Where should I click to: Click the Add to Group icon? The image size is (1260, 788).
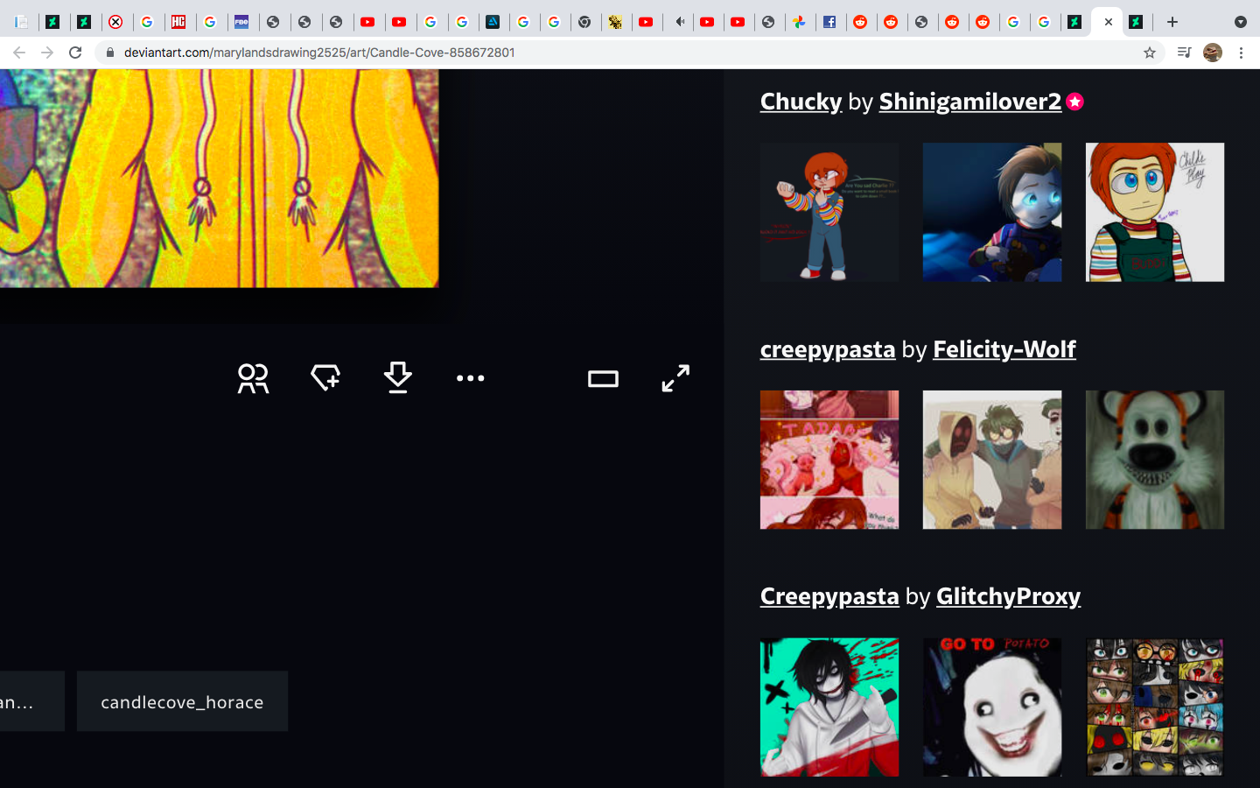pos(253,378)
